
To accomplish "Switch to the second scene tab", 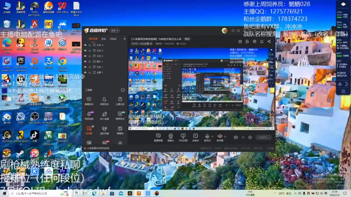I will point(104,39).
